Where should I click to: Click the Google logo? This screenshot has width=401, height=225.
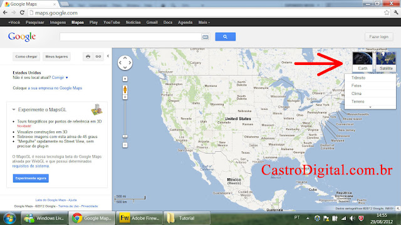(x=22, y=37)
